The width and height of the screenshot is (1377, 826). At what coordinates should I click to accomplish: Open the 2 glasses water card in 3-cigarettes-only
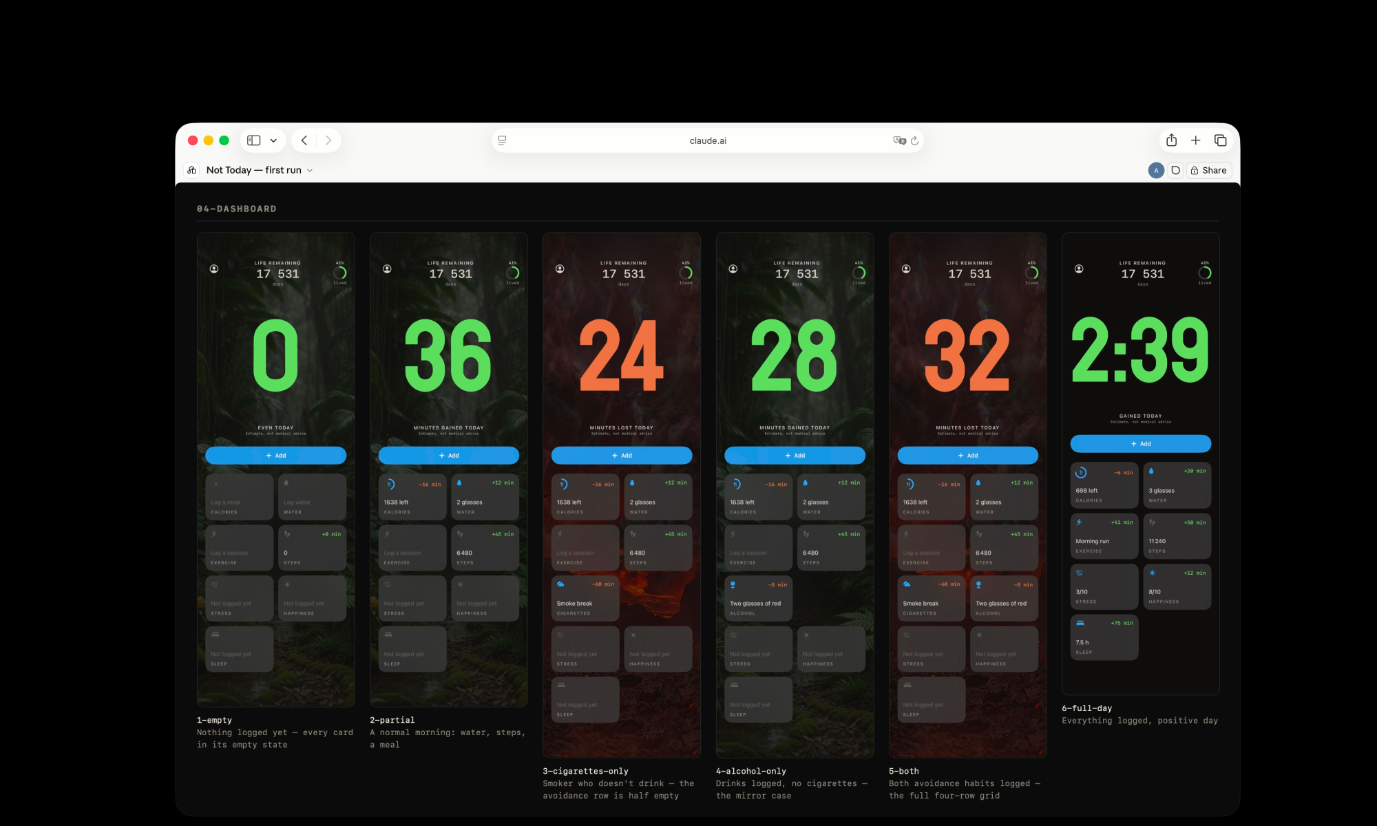point(658,497)
